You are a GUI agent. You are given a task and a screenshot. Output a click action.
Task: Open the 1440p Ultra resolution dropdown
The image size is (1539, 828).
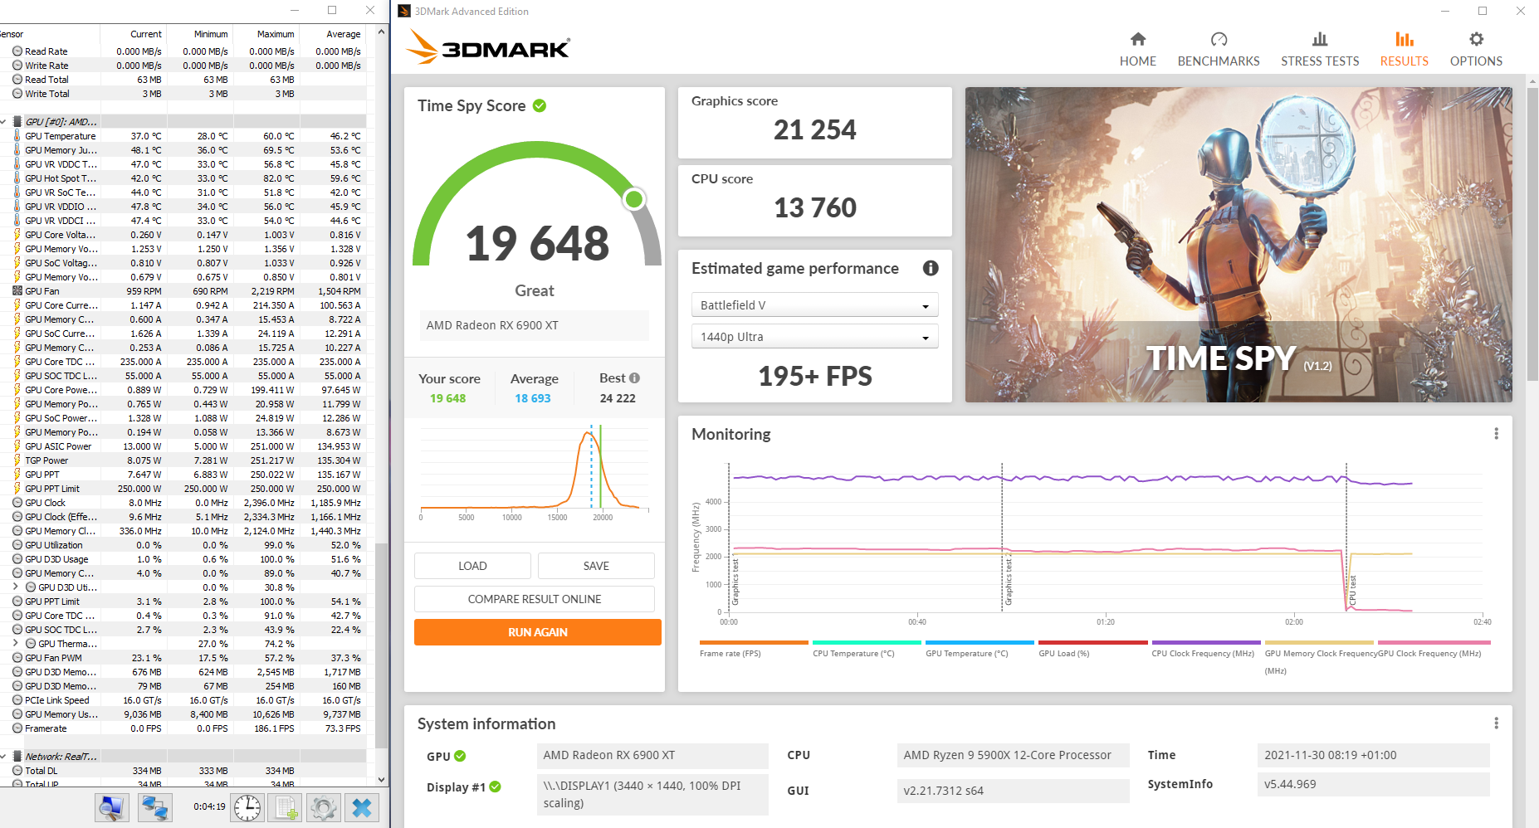click(814, 337)
